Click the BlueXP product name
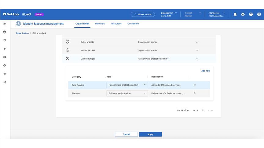 pos(27,14)
